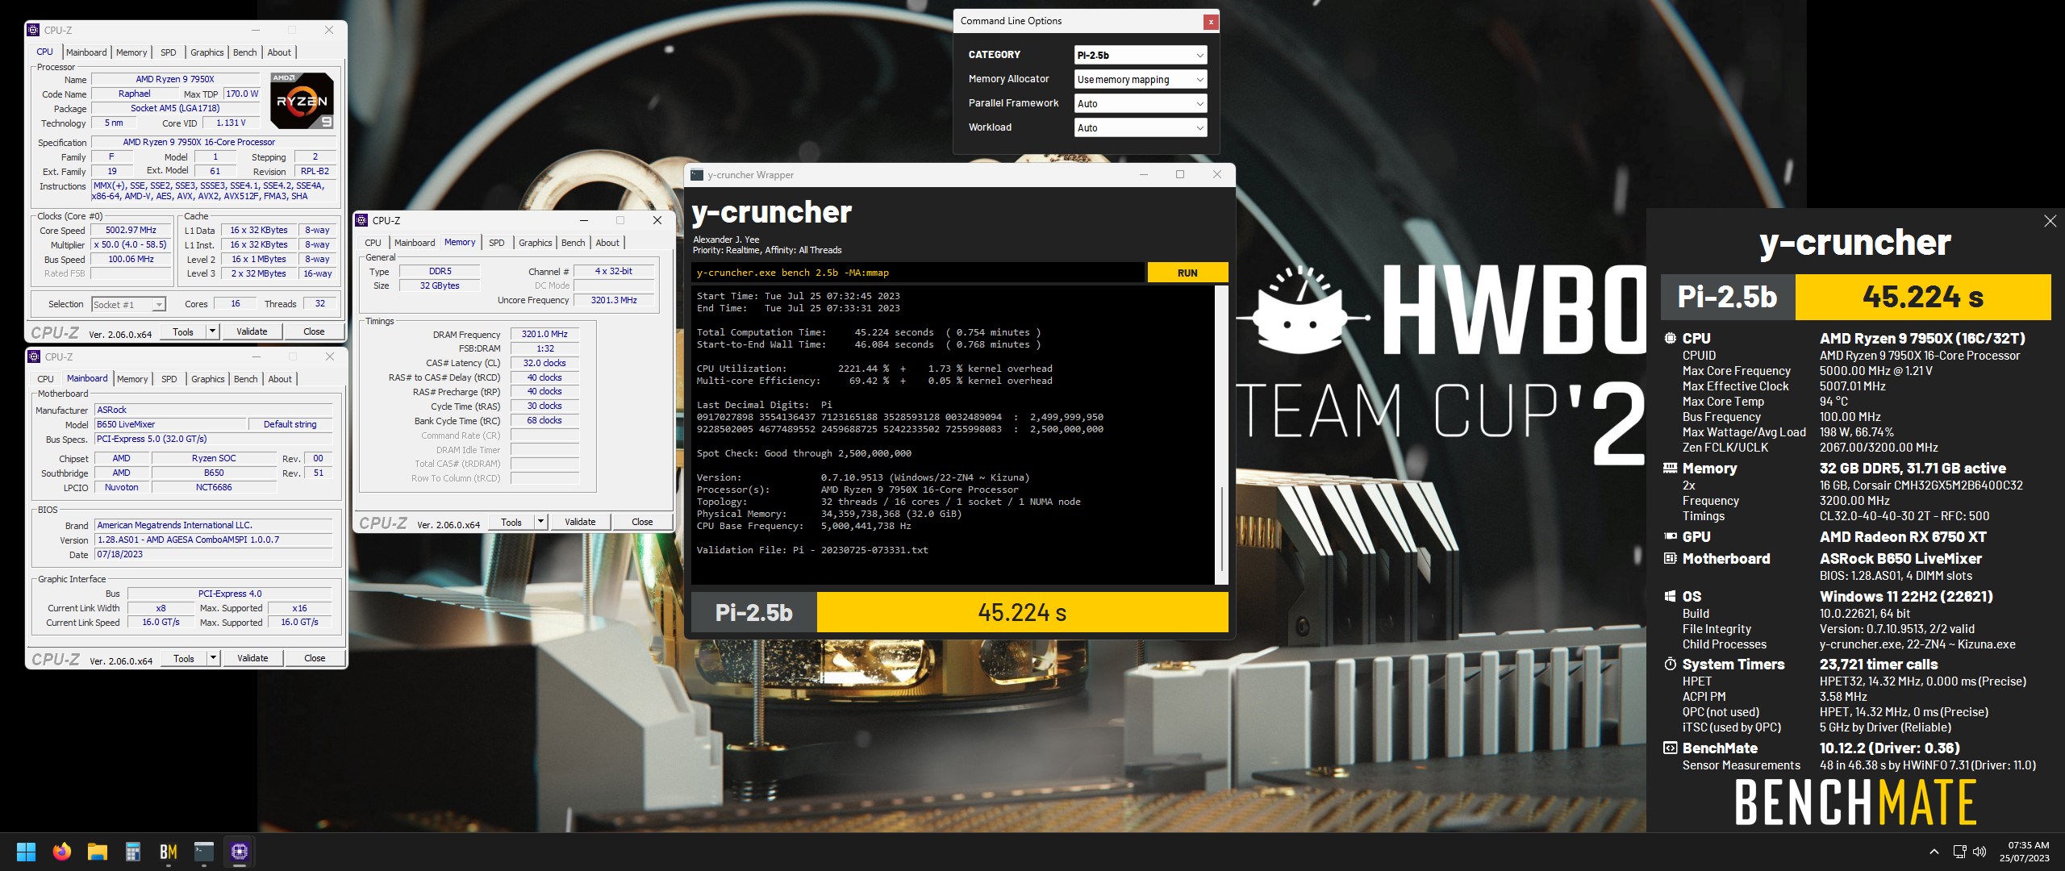Minimize the y-cruncher Wrapper window
2065x871 pixels.
coord(1143,174)
